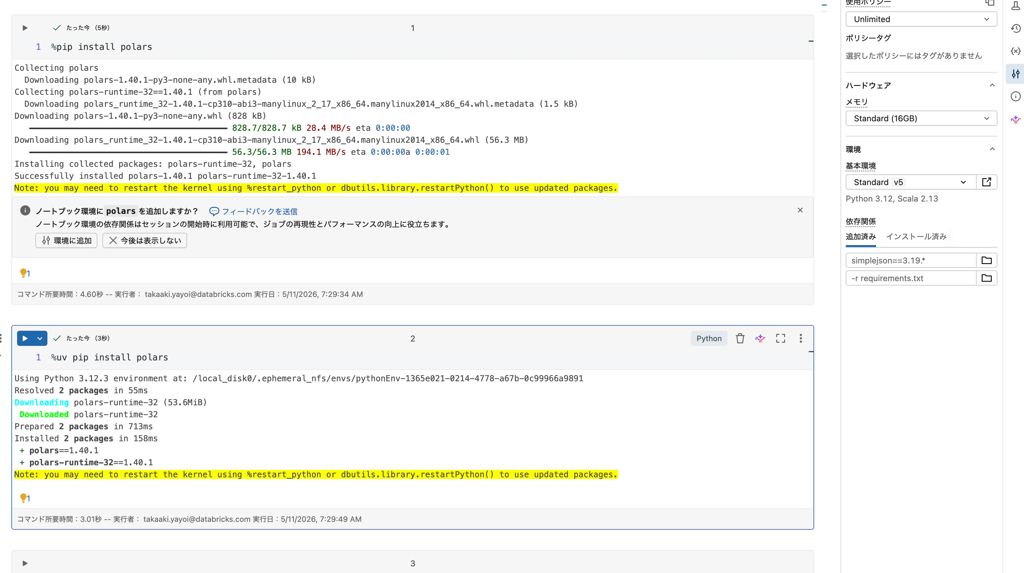Open the Assistant icon in cell 2 toolbar
This screenshot has height=573, width=1024.
pos(760,339)
